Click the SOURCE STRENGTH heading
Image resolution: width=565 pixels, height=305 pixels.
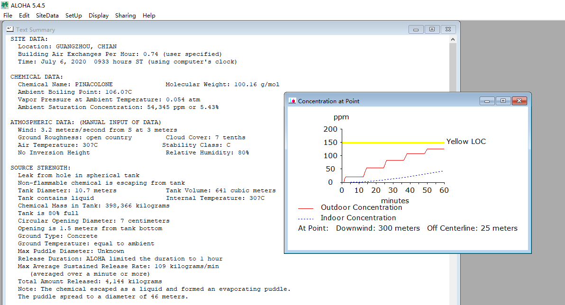point(40,168)
